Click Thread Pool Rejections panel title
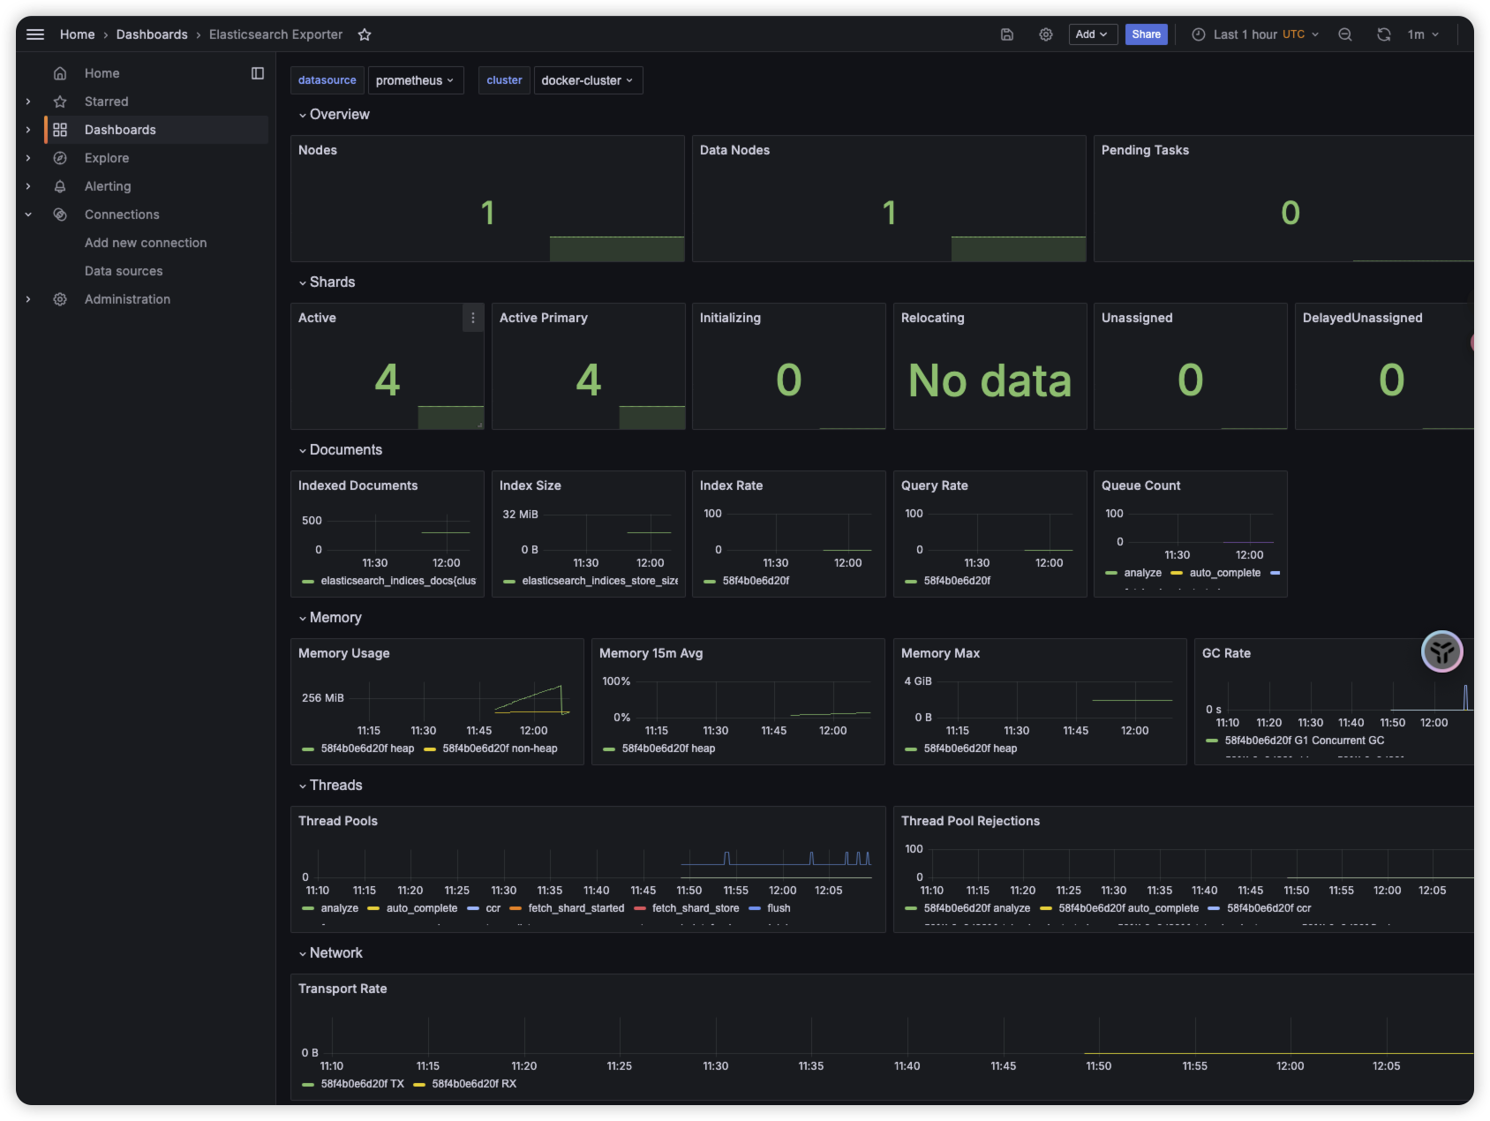The height and width of the screenshot is (1121, 1490). (x=970, y=821)
